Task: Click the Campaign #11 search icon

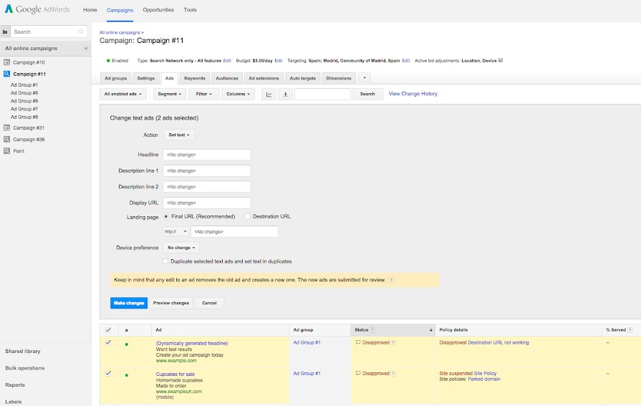Action: pos(6,74)
